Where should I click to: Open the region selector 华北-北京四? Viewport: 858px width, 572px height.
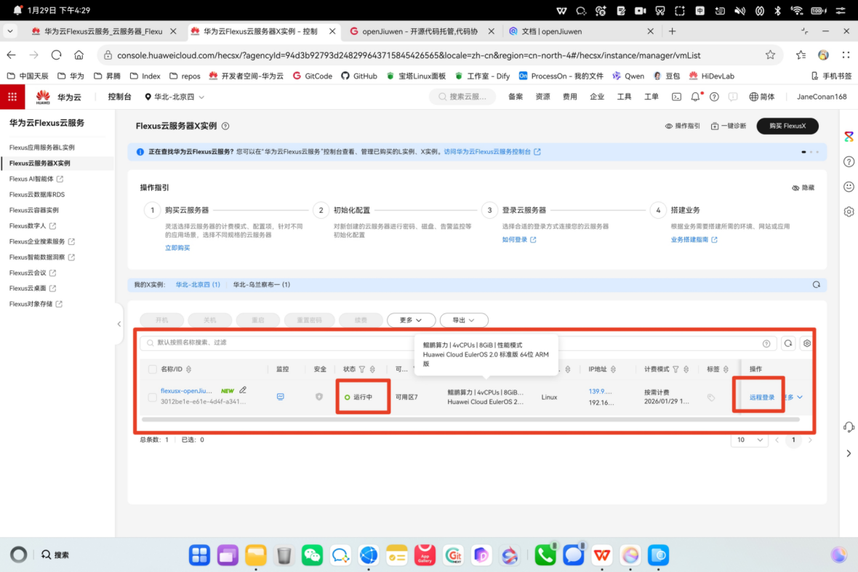(x=175, y=97)
